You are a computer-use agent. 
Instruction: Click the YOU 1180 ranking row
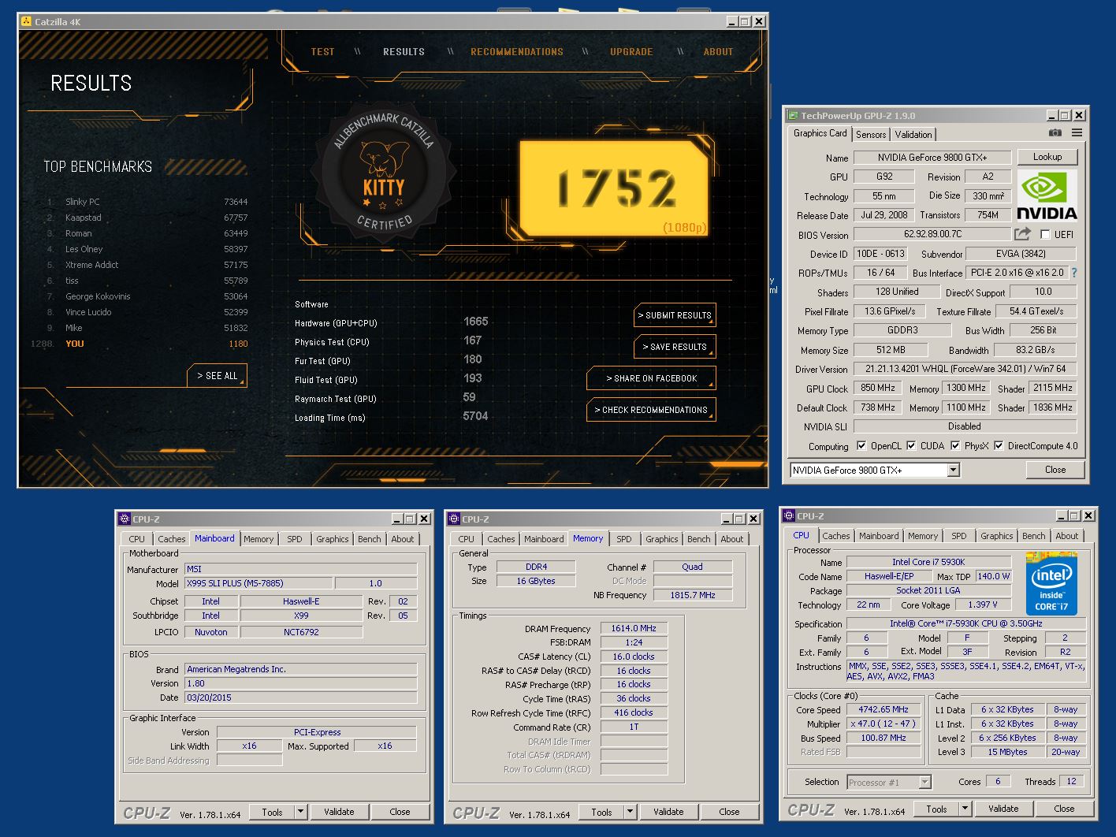point(139,344)
